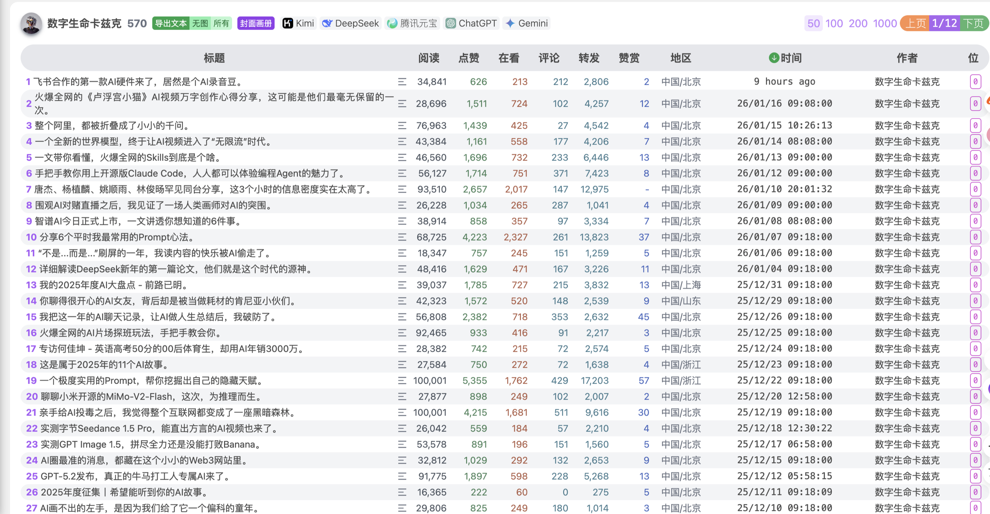Click the Gemini sparkle icon
This screenshot has height=514, width=990.
click(x=510, y=23)
